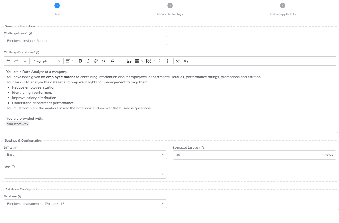Viewport: 339px width, 223px height.
Task: Open the text alignment dropdown
Action: click(x=69, y=61)
